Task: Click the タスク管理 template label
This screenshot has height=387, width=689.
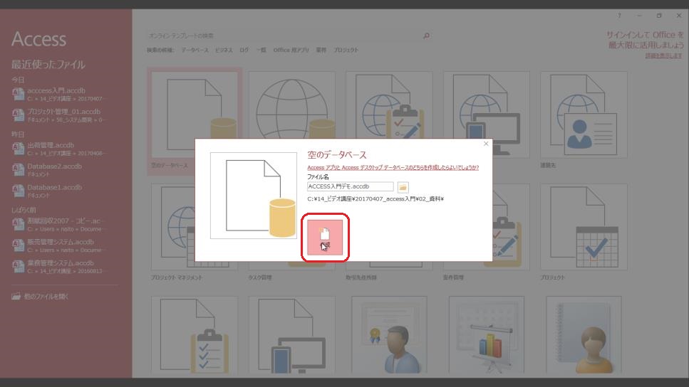Action: (x=259, y=277)
